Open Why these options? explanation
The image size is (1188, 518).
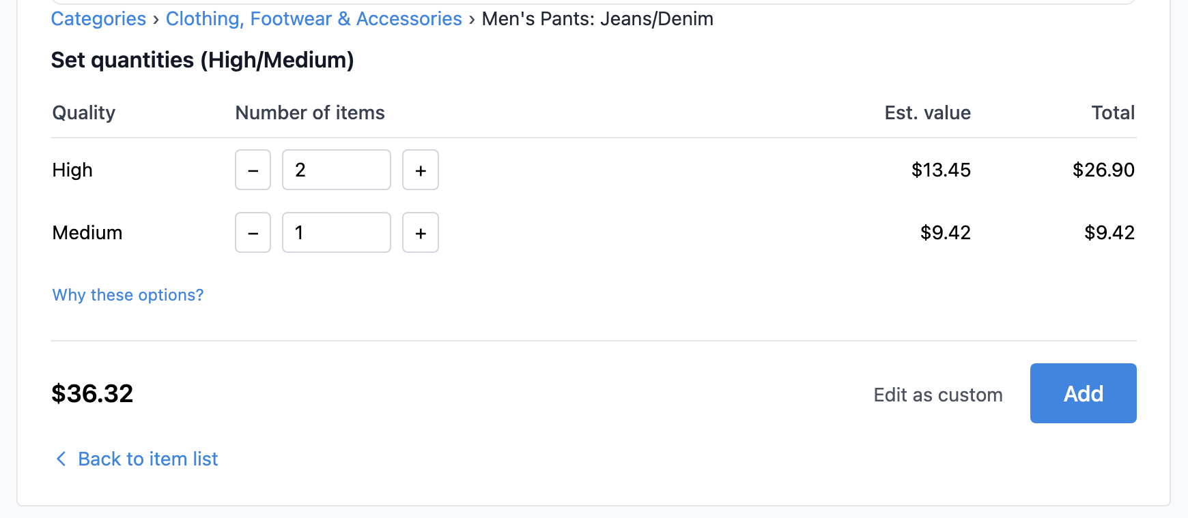click(127, 294)
